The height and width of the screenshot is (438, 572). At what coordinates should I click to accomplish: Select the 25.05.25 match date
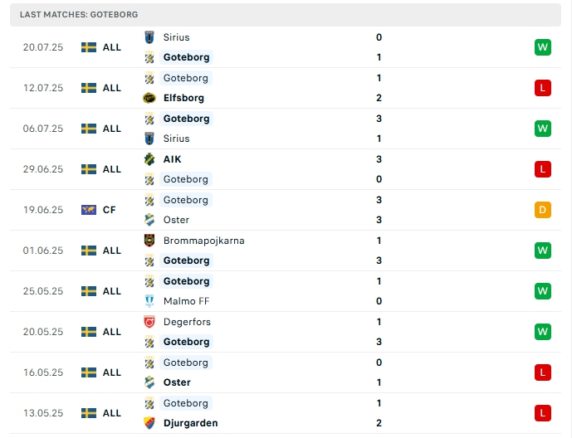tap(43, 291)
